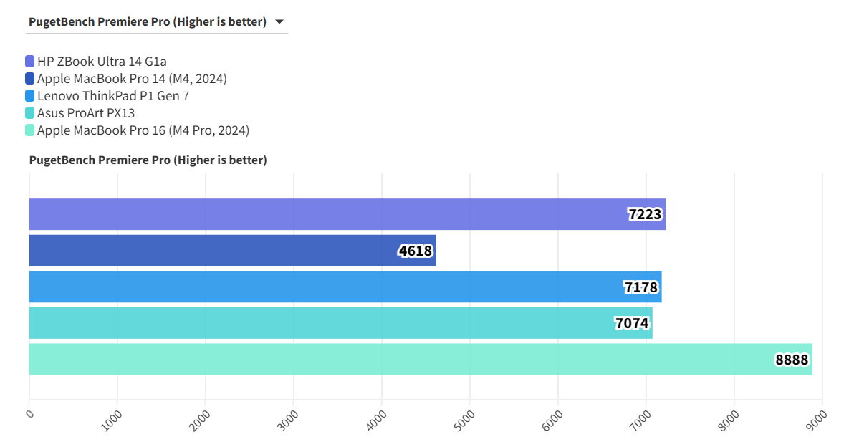
Task: Toggle the HP ZBook Ultra 14 G1a legend label
Action: [x=102, y=62]
